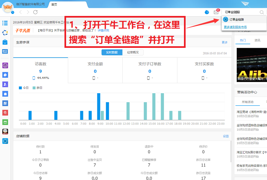Click the paper plane icon in title bar

(245, 4)
